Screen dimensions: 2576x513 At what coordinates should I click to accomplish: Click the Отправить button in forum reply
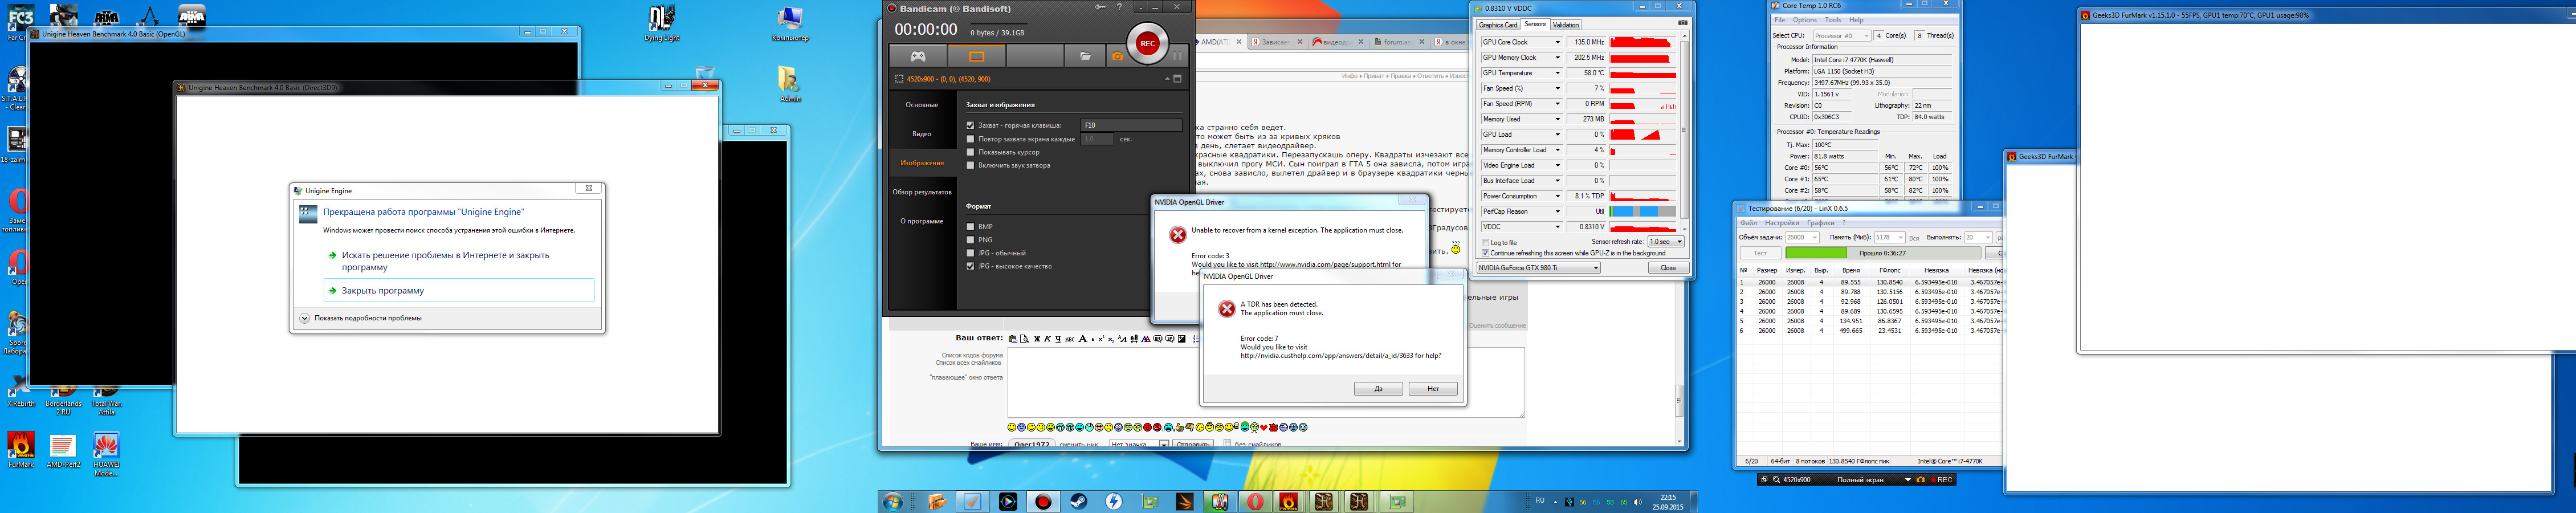point(1192,444)
